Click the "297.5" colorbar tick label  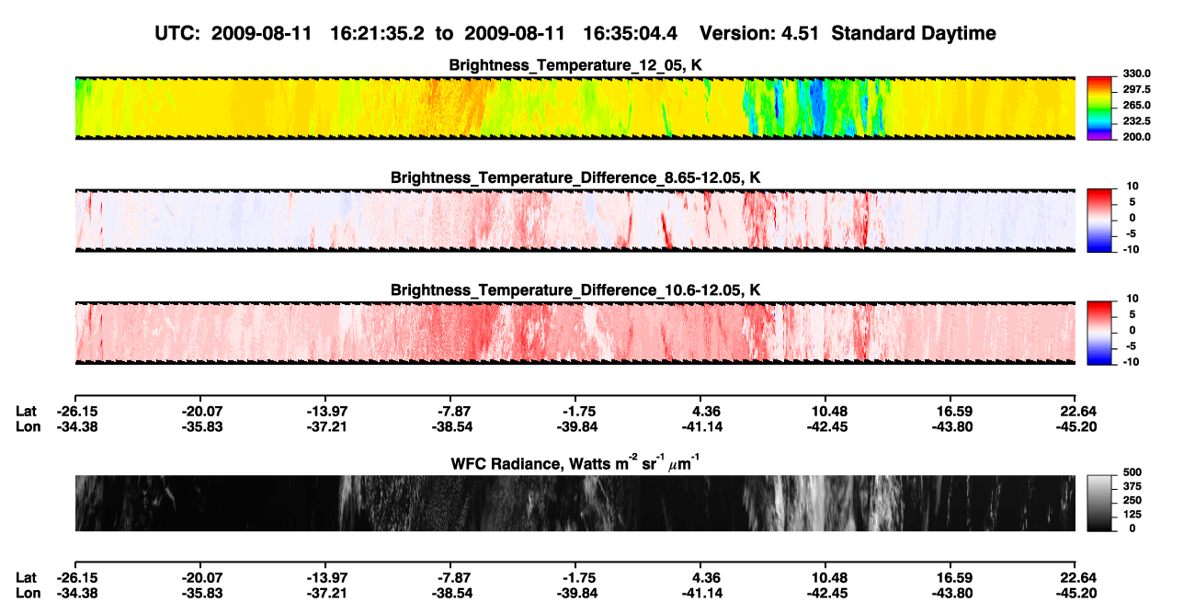point(1136,89)
